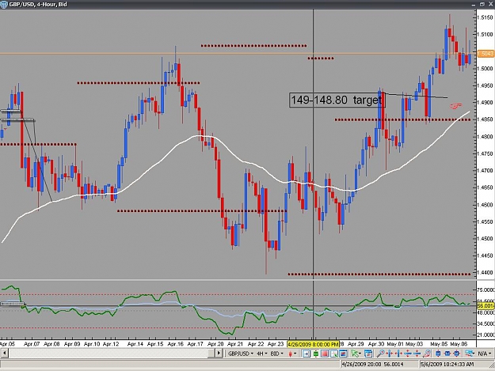Open the BID price type dropdown
495x371 pixels.
(276, 354)
